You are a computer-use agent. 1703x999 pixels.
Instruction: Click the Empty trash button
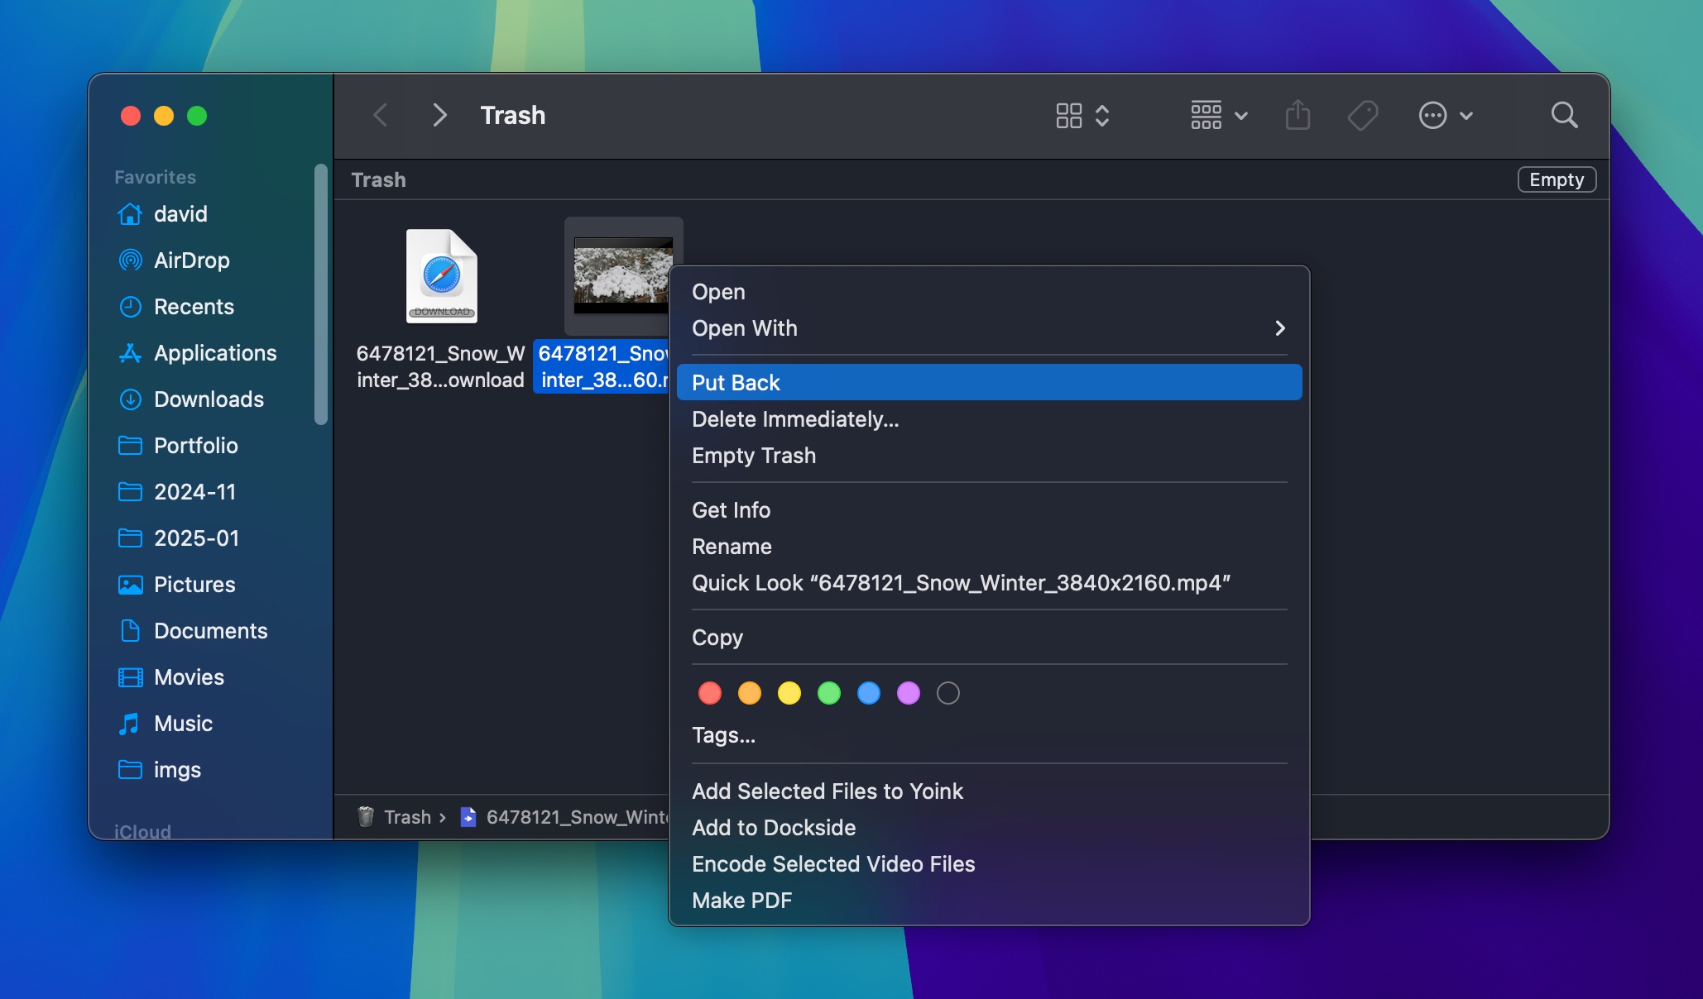click(x=1557, y=179)
